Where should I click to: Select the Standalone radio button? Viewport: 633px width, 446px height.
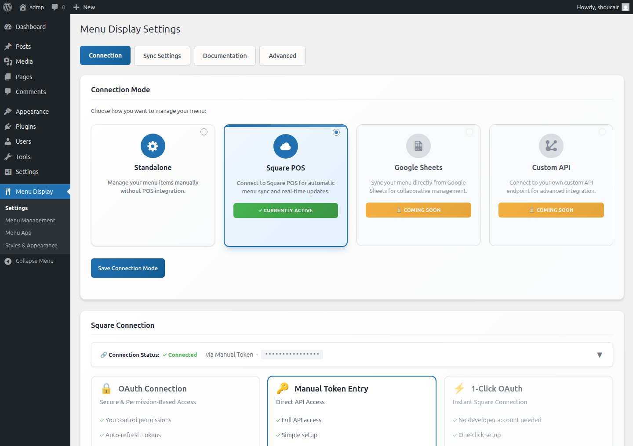(x=204, y=132)
